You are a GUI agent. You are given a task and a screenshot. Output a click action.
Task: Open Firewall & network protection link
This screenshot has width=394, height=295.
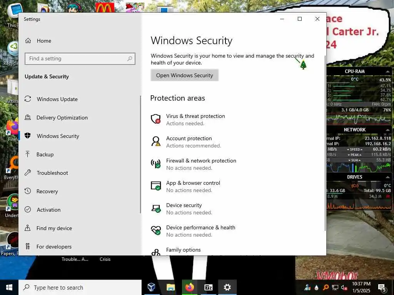tap(201, 161)
